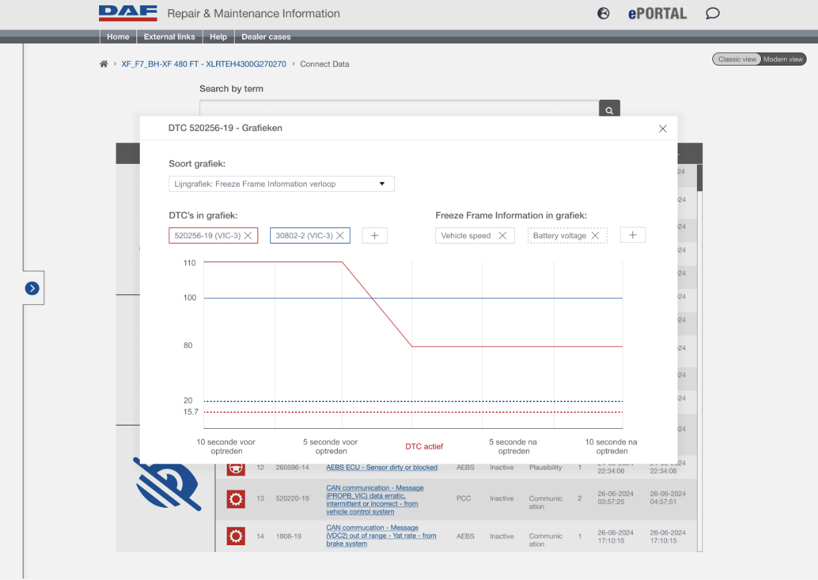The height and width of the screenshot is (580, 818).
Task: Click the DAF logo
Action: click(128, 13)
